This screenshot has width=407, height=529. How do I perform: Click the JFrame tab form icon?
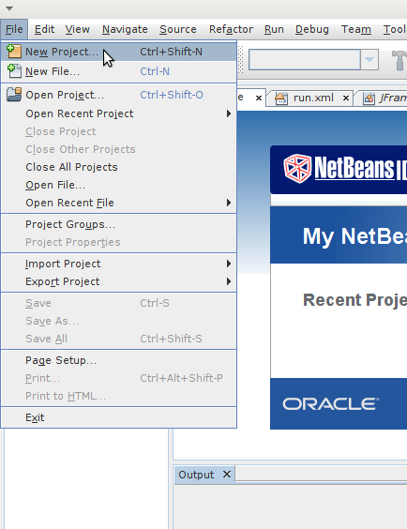coord(369,98)
